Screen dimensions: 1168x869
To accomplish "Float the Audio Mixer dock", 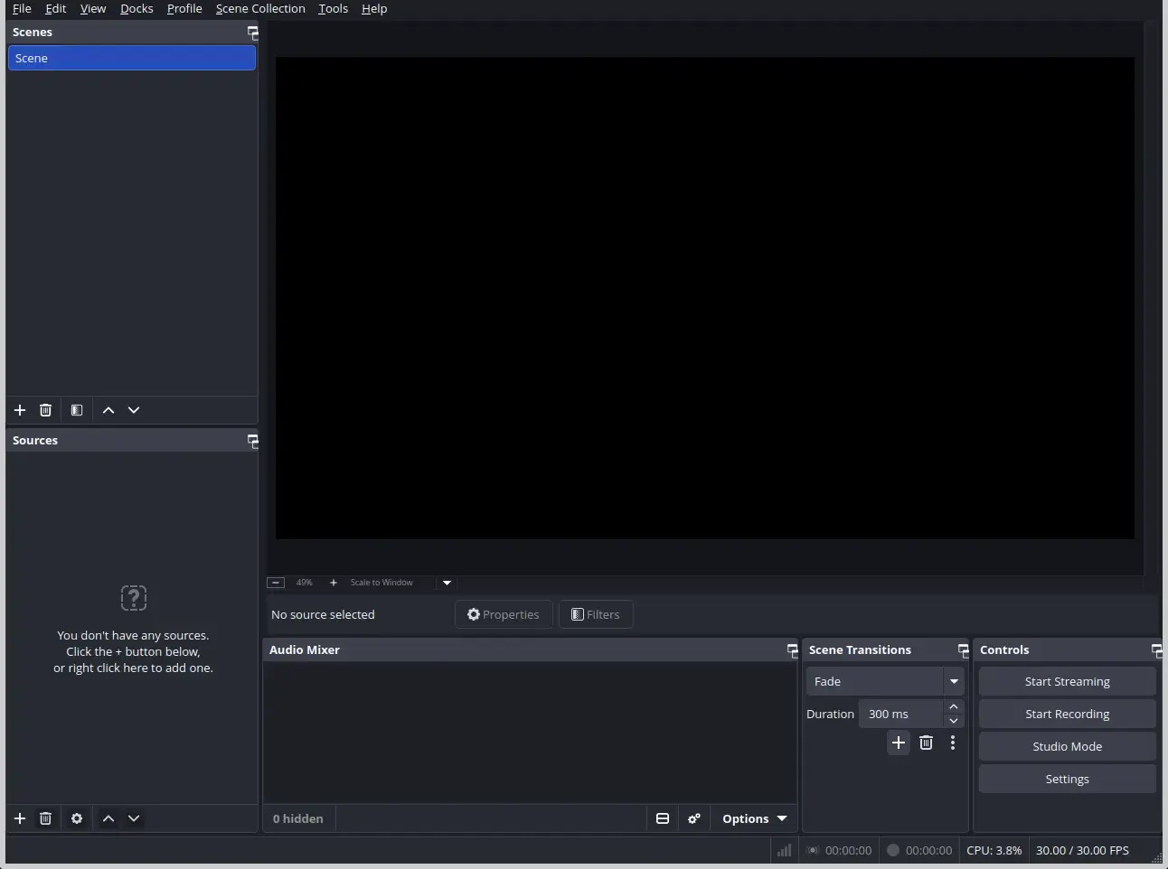I will [x=792, y=650].
